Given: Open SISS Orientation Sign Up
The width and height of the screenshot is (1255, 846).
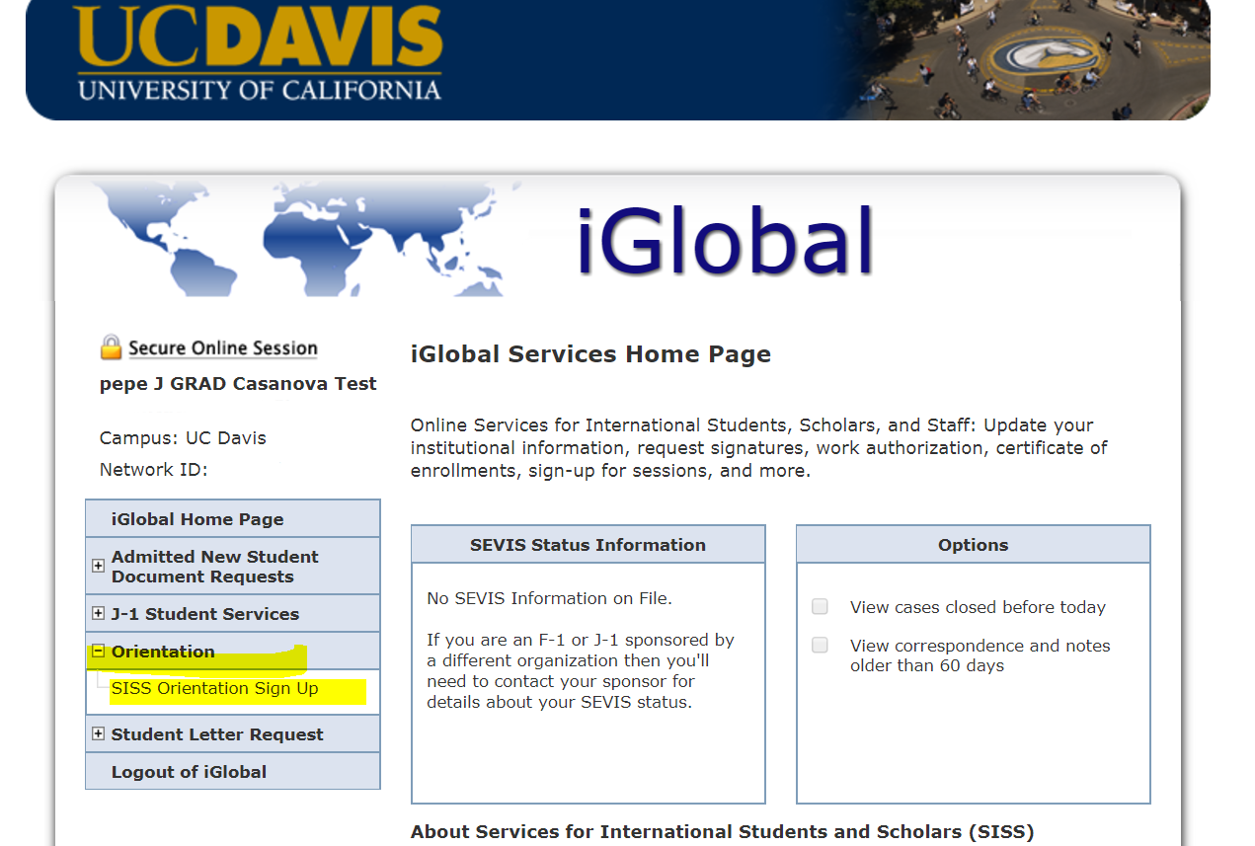Looking at the screenshot, I should pyautogui.click(x=214, y=689).
